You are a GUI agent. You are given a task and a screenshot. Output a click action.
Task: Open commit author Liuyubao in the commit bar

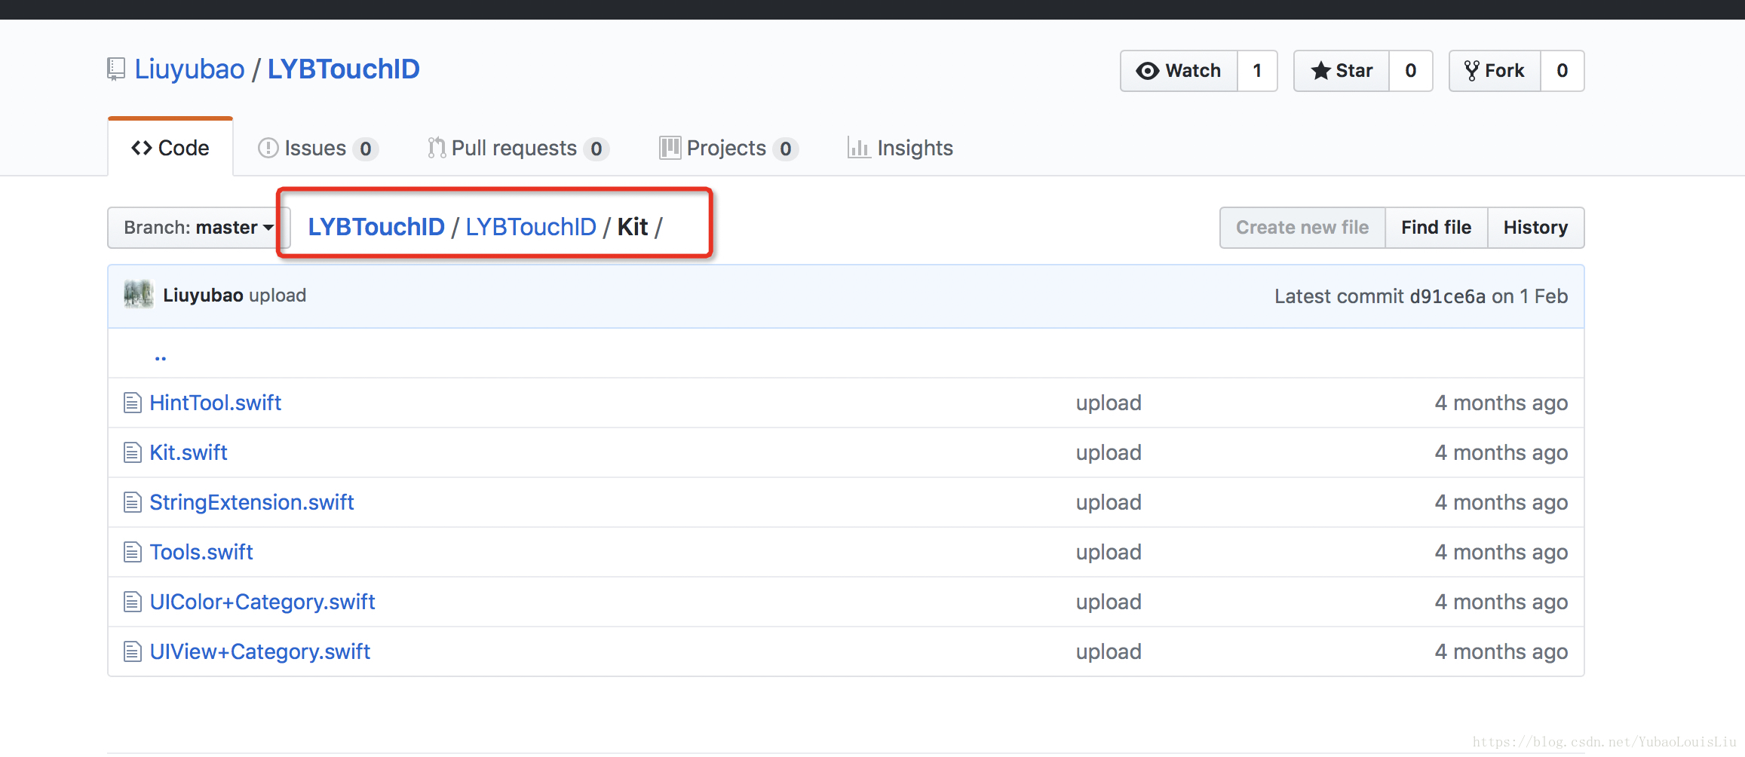(x=203, y=296)
